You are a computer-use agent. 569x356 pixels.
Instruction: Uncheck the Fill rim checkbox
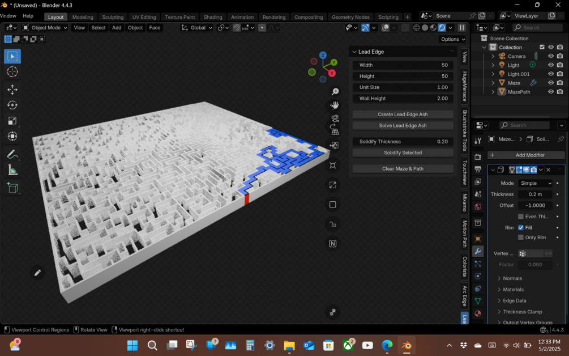pos(521,227)
